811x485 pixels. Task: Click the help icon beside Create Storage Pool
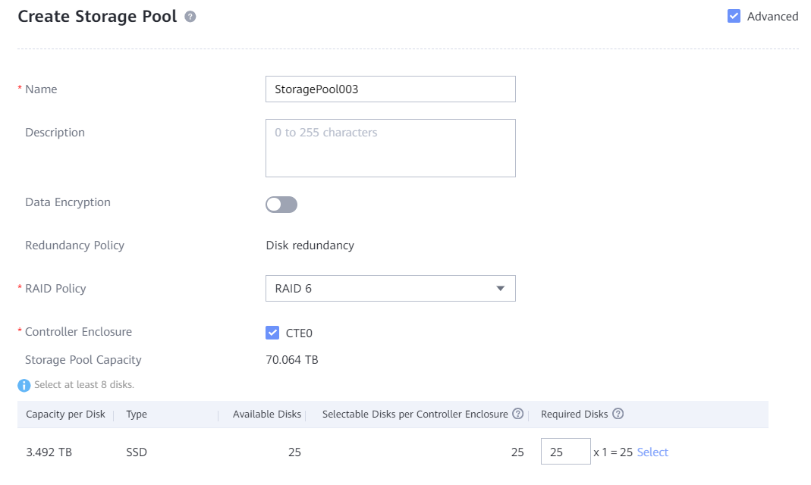click(190, 17)
